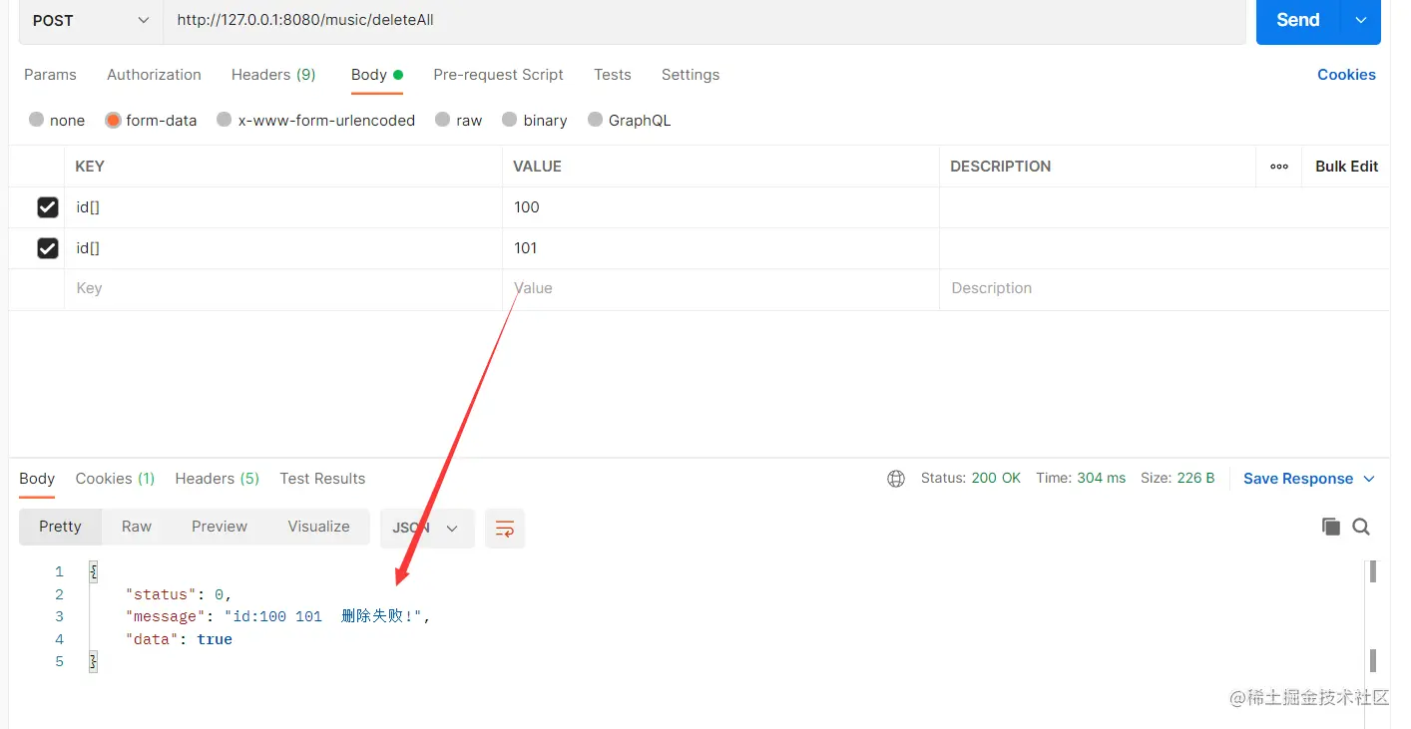Switch response view to Pretty

click(60, 527)
